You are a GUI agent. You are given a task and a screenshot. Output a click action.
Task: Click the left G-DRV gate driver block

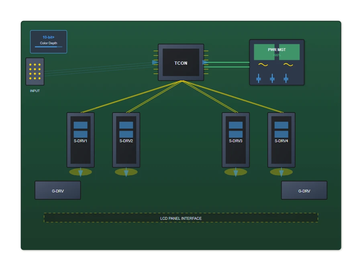[58, 190]
